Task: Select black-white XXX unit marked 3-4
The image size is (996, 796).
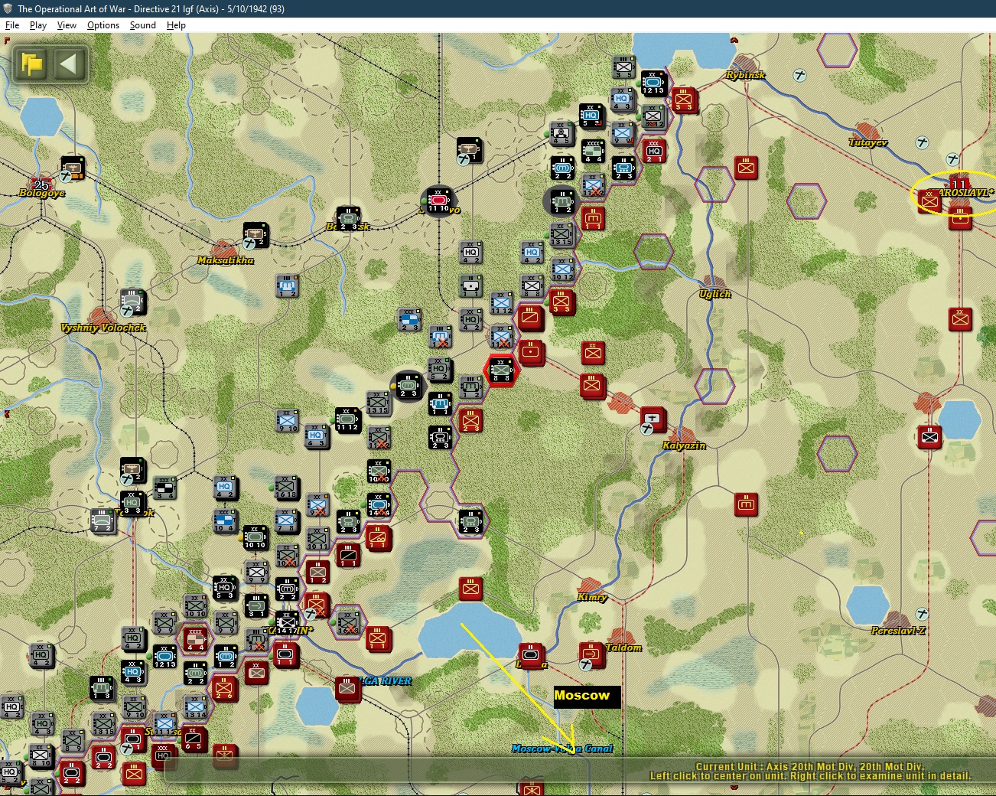Action: click(164, 488)
